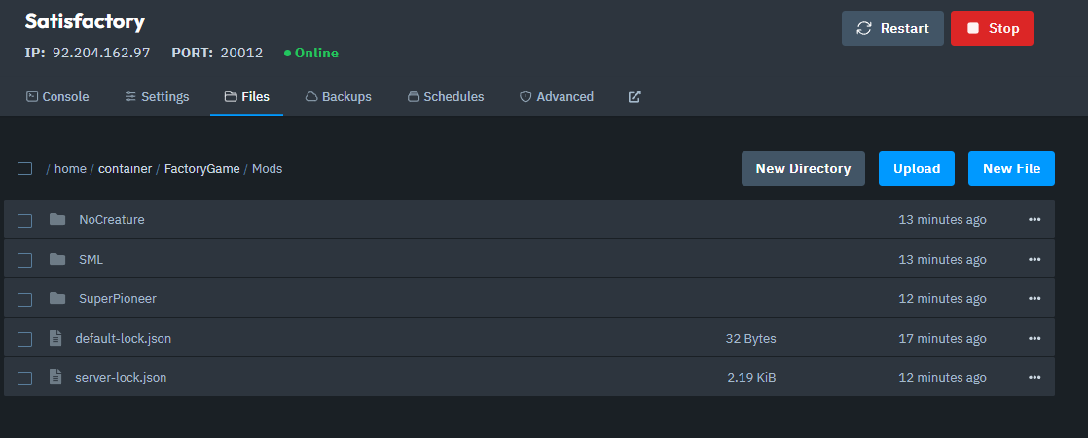The width and height of the screenshot is (1088, 438).
Task: Click the Upload button
Action: tap(917, 168)
